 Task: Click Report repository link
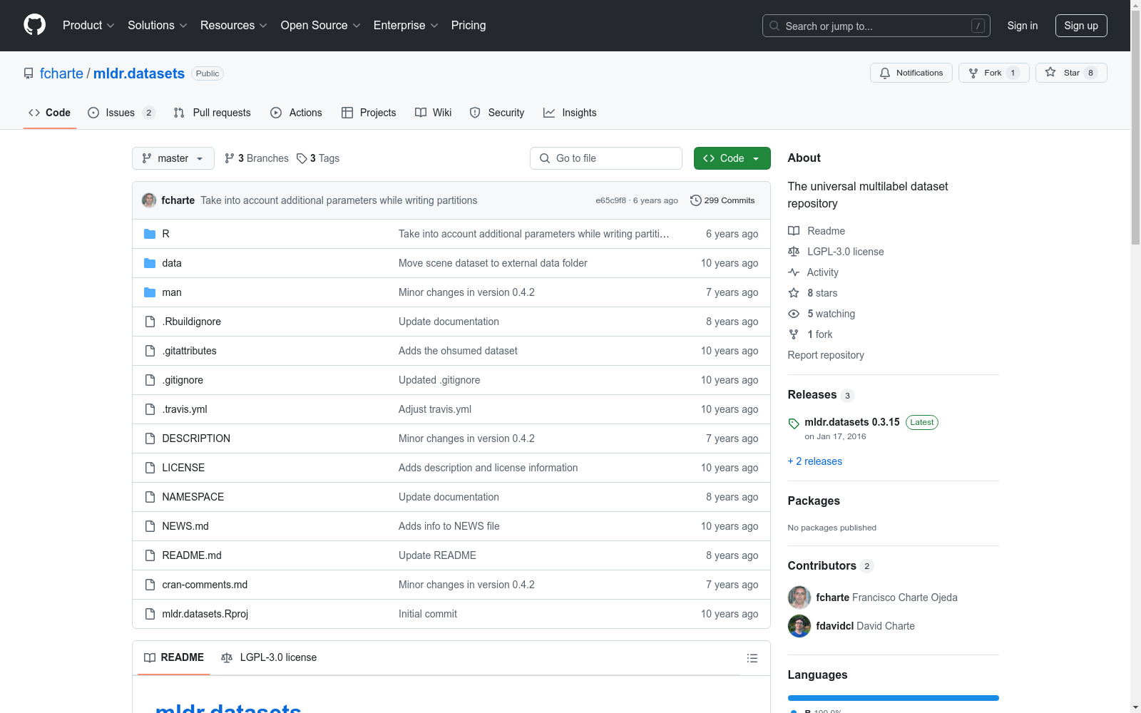click(x=826, y=355)
